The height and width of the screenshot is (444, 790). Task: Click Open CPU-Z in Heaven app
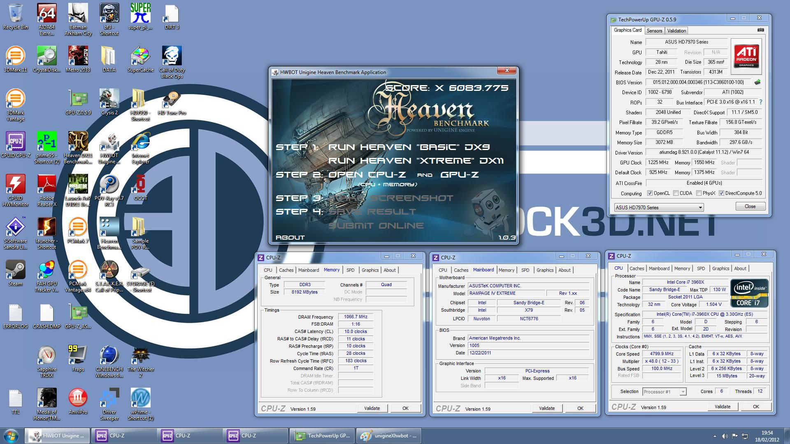(x=367, y=175)
